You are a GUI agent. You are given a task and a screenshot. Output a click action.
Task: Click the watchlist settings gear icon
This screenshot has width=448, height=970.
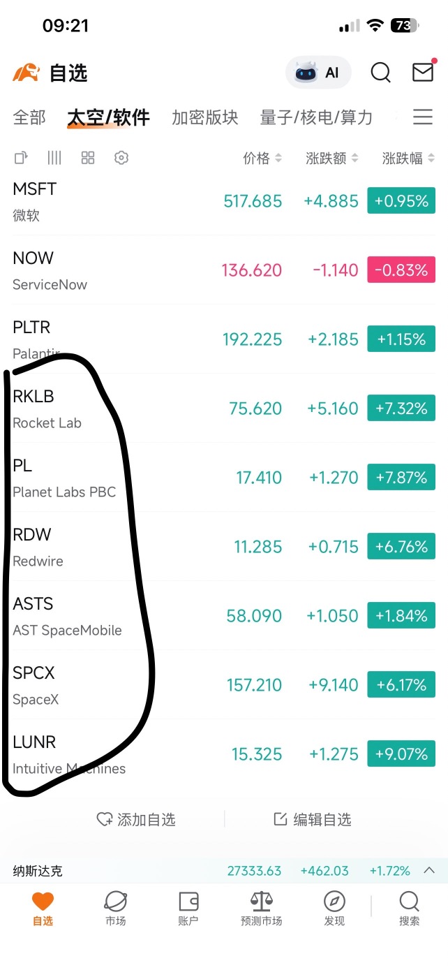click(121, 158)
